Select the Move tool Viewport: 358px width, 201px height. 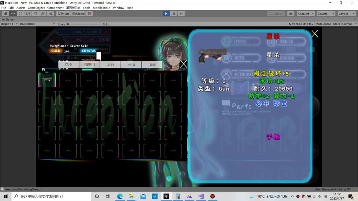(13, 14)
